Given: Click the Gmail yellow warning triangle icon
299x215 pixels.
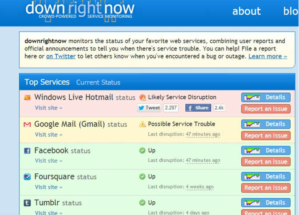Looking at the screenshot, I should (x=142, y=124).
